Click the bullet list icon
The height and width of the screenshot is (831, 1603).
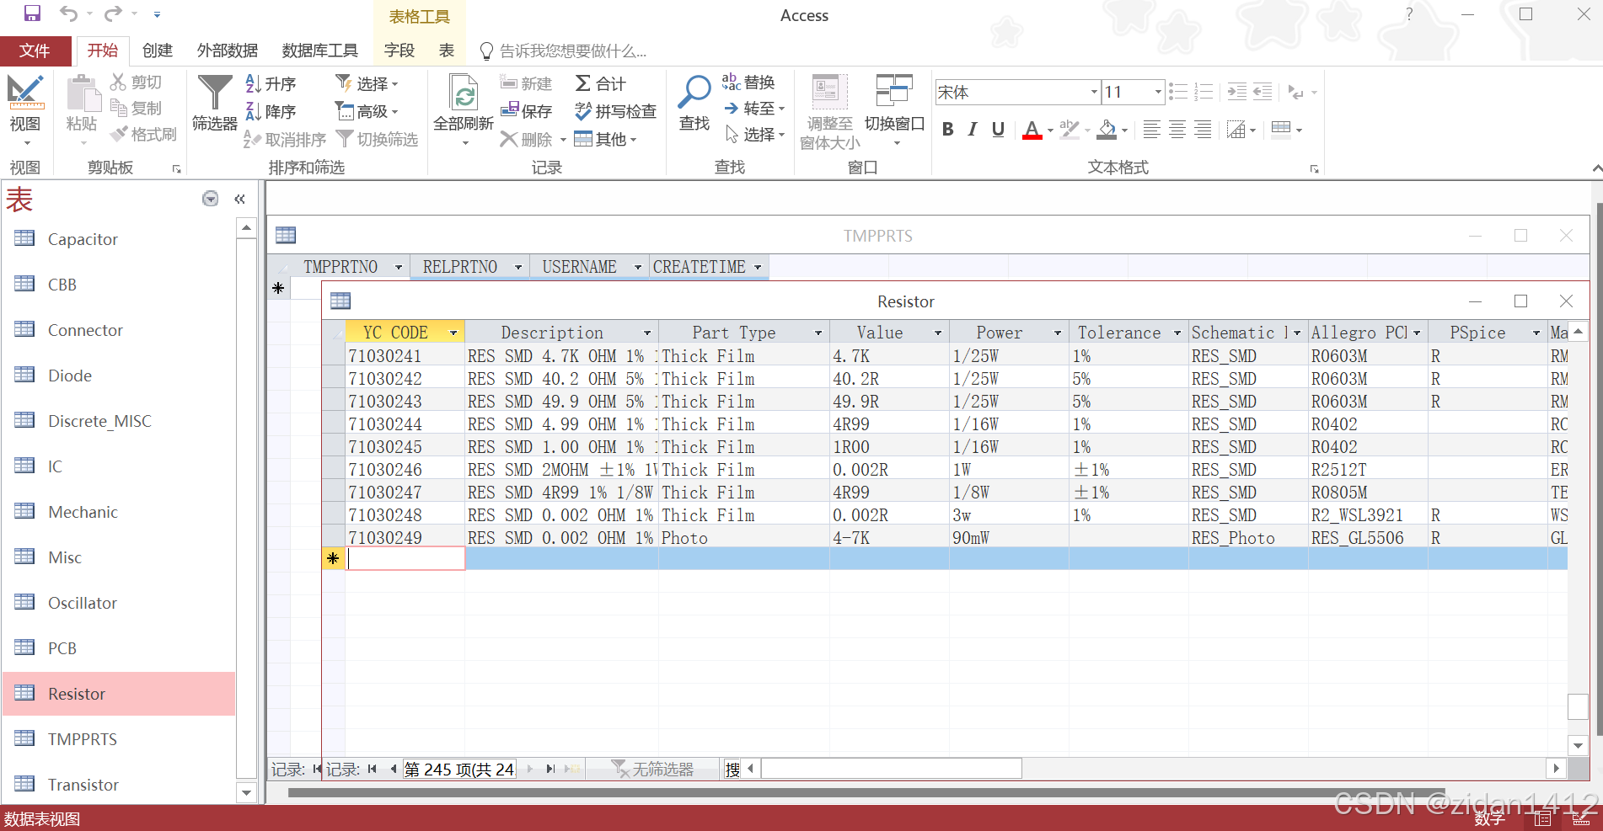pyautogui.click(x=1178, y=92)
